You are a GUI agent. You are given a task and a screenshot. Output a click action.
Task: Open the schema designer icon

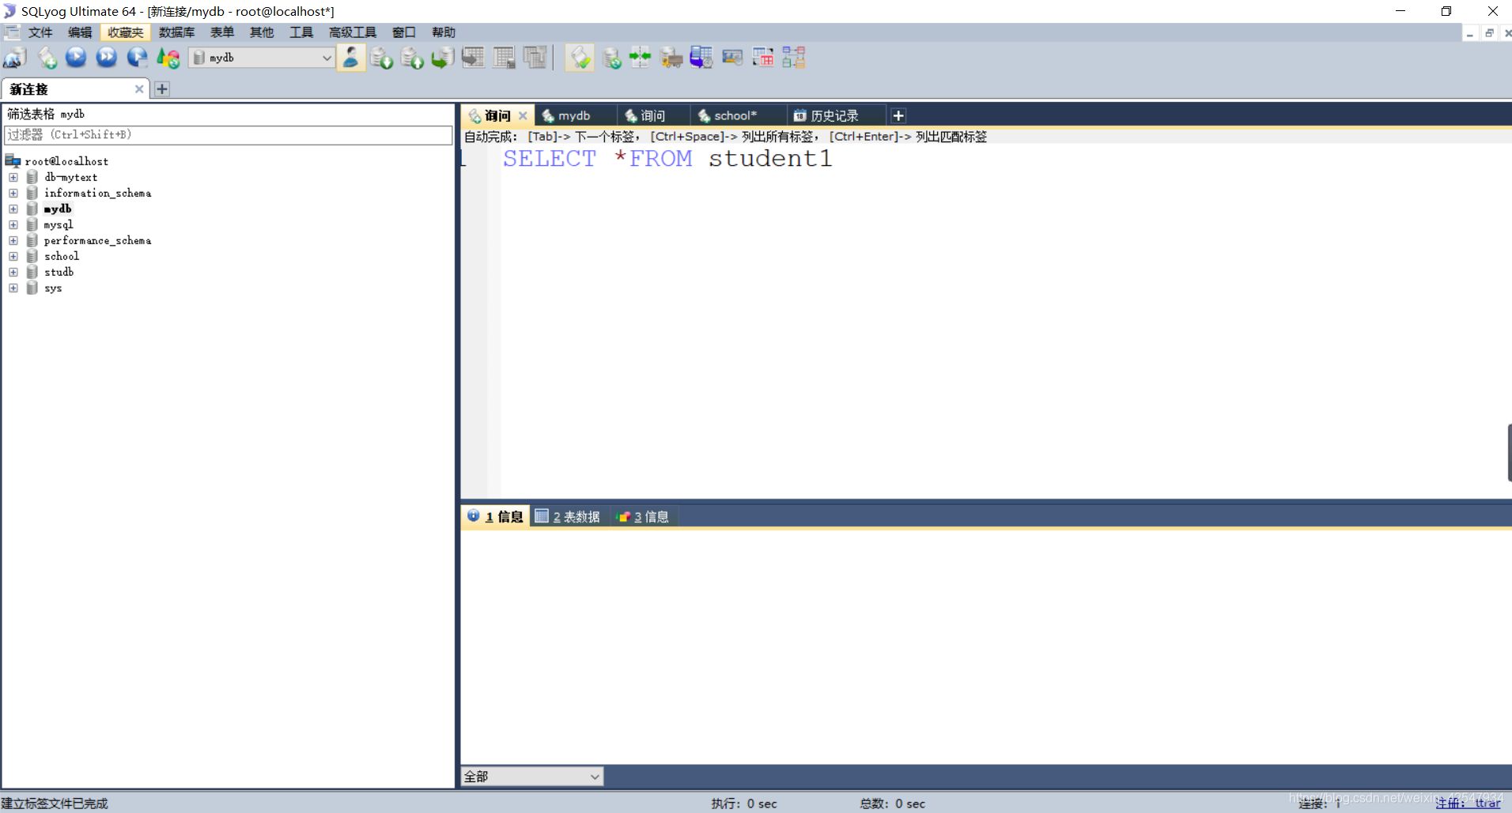pyautogui.click(x=793, y=58)
